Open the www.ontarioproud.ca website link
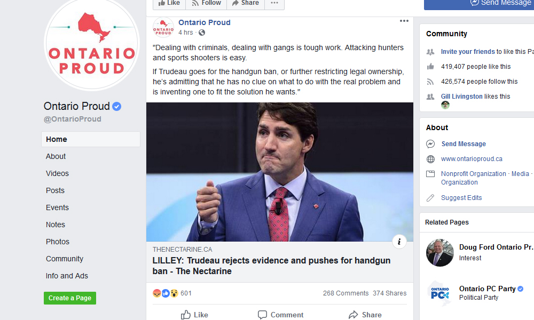The image size is (534, 320). 472,158
